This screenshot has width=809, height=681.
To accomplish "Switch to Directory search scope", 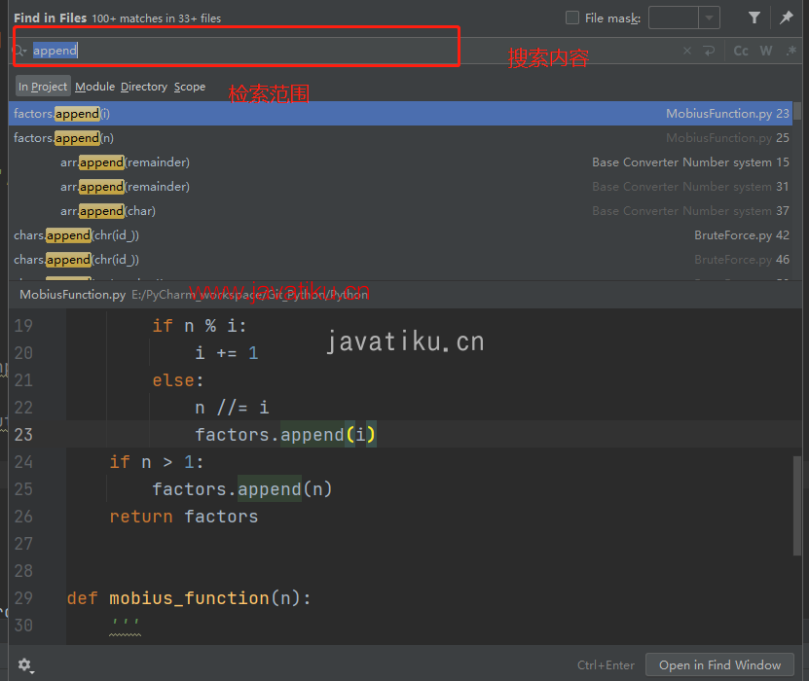I will click(x=144, y=87).
